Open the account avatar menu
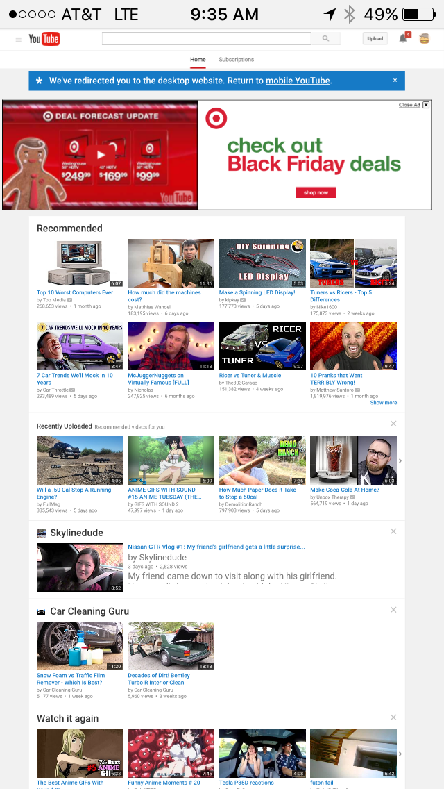 click(x=425, y=38)
